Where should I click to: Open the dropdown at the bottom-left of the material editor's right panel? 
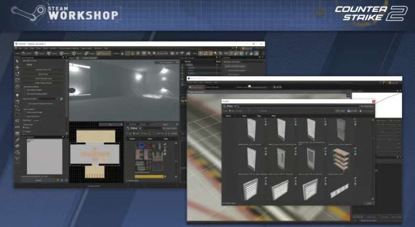(x=358, y=217)
